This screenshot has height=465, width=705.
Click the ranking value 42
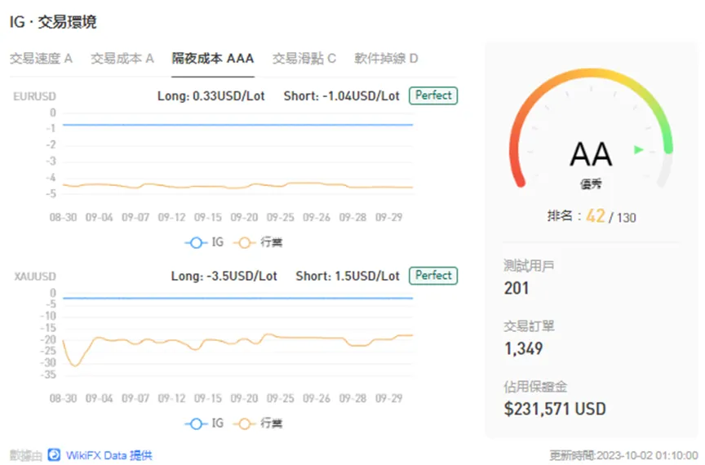click(x=596, y=216)
